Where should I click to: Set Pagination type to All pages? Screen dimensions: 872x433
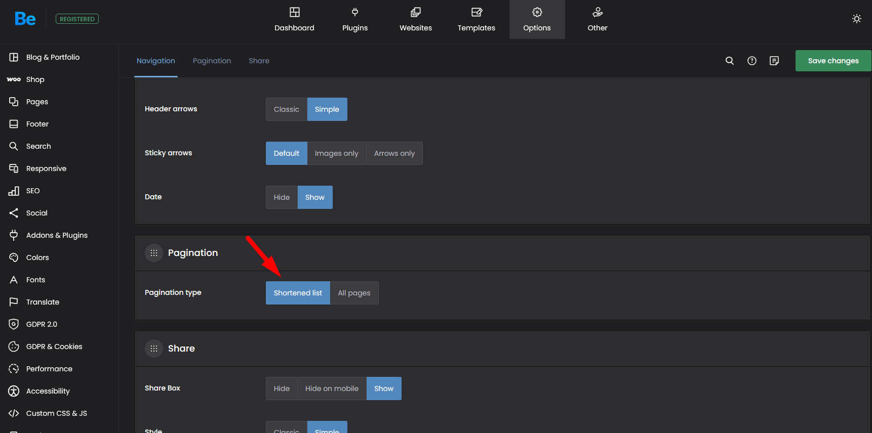point(354,293)
